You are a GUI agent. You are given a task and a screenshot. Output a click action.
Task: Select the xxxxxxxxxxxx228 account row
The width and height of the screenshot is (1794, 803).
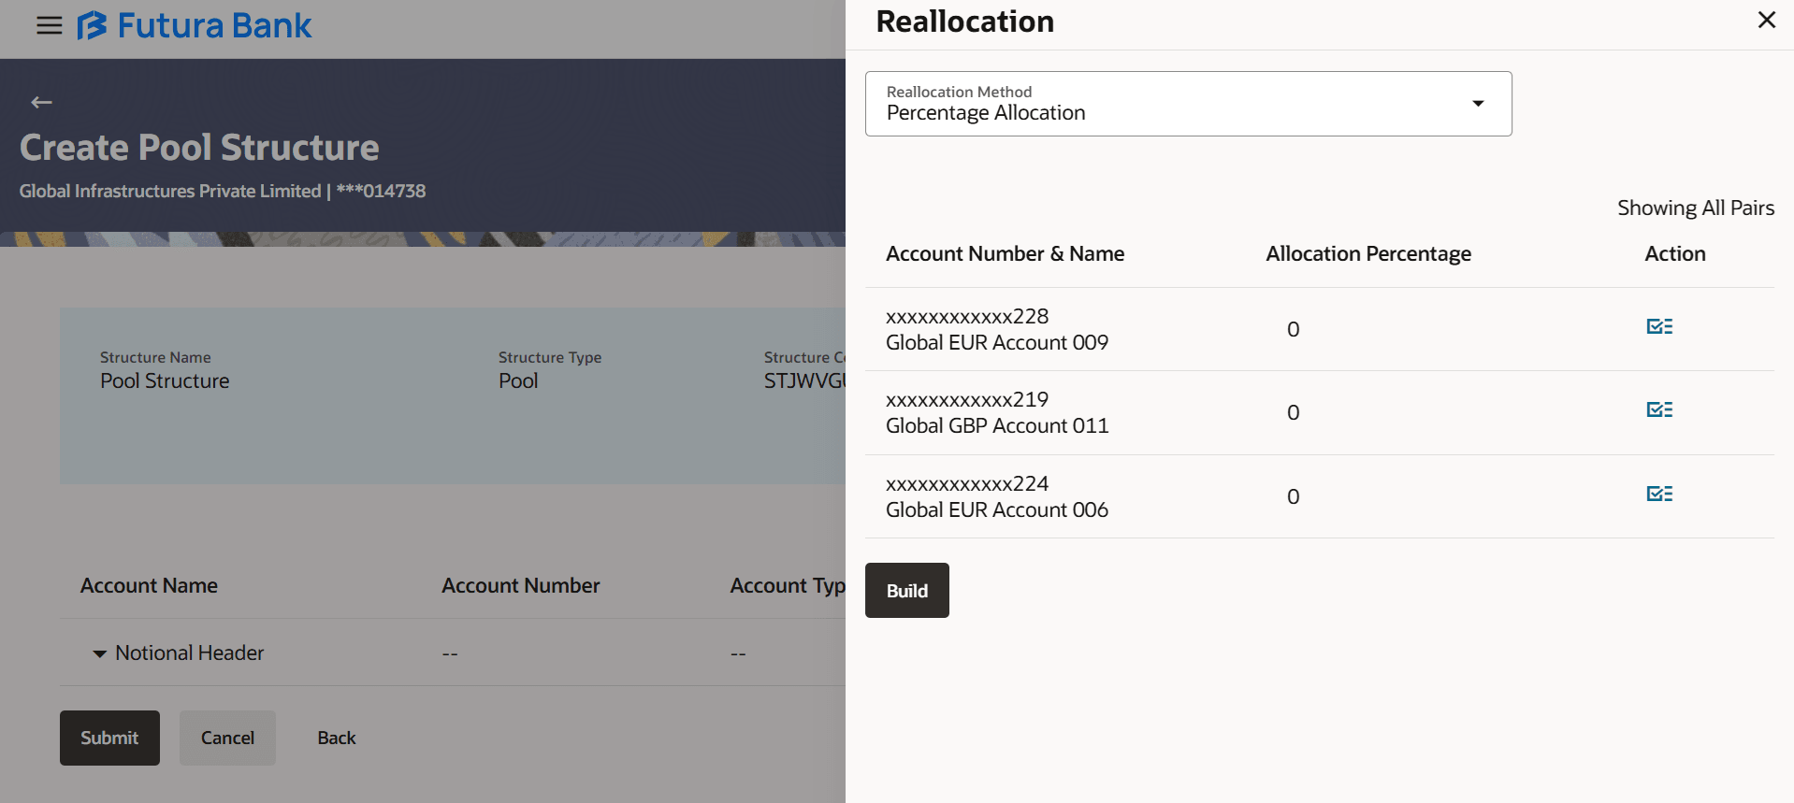[x=1319, y=329]
